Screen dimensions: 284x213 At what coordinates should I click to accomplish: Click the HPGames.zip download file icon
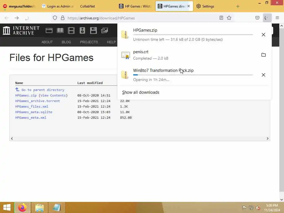coord(125,35)
